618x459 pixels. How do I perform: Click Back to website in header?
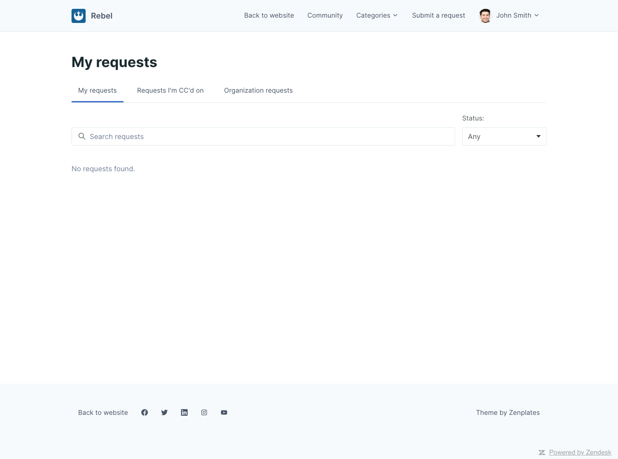[269, 15]
